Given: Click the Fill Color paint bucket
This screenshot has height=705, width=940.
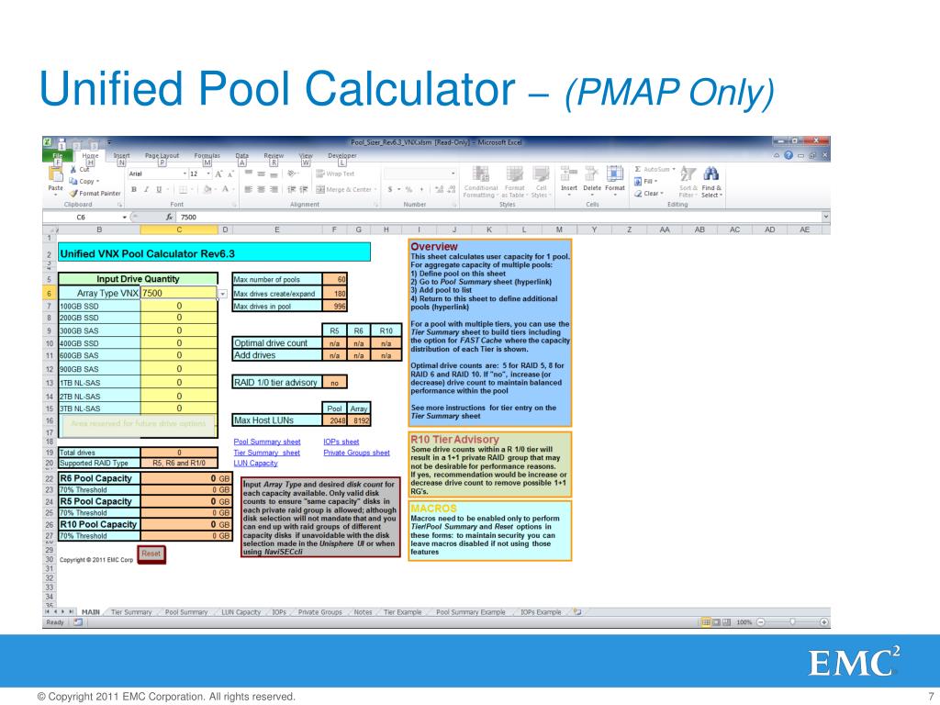Looking at the screenshot, I should 207,189.
